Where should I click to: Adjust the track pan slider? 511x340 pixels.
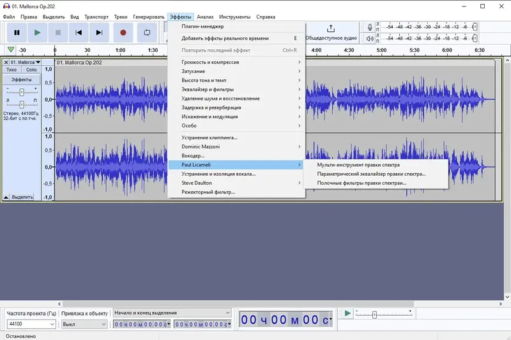22,104
